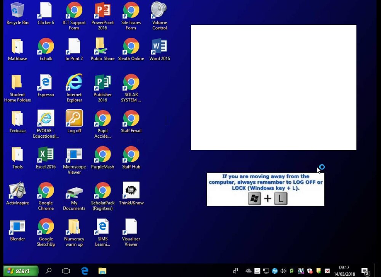
Task: Launch Internet Explorer from the desktop
Action: (x=74, y=88)
